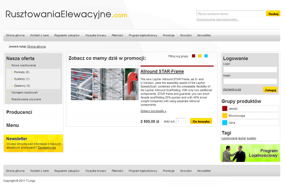Open footer link 'Promocje'

click(x=168, y=171)
